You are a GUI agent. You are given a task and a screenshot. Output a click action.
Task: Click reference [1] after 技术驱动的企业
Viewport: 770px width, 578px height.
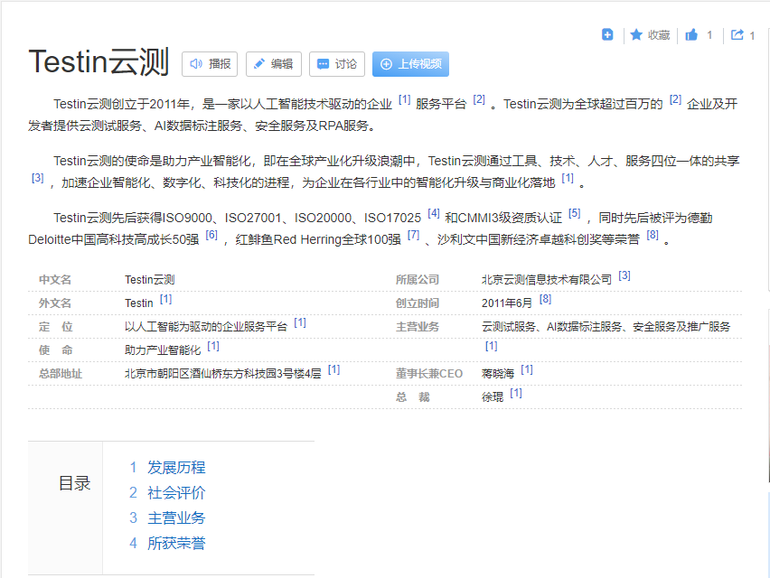point(404,99)
